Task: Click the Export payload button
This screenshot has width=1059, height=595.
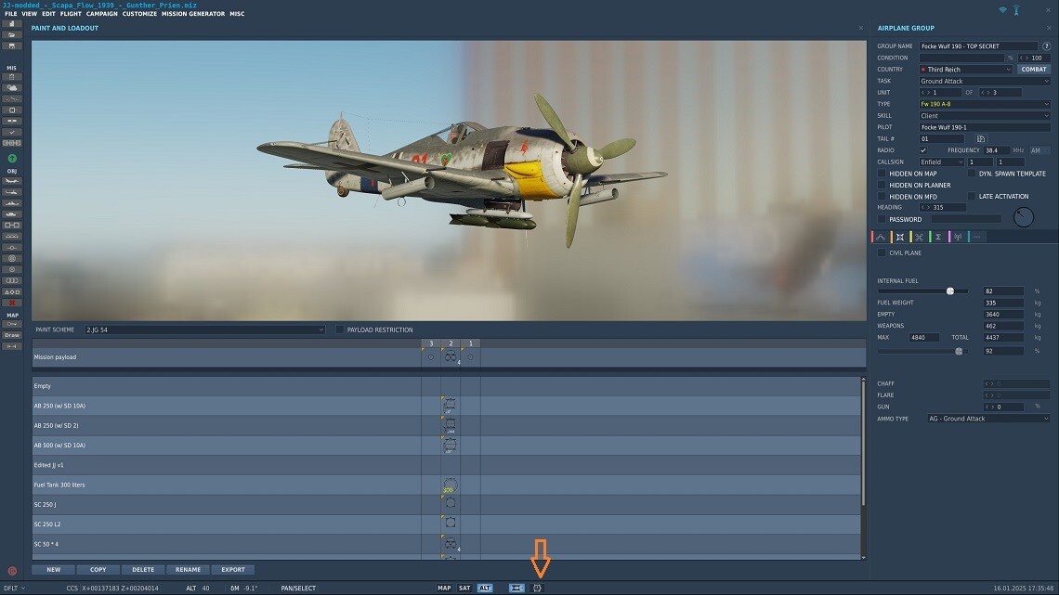Action: [x=233, y=569]
